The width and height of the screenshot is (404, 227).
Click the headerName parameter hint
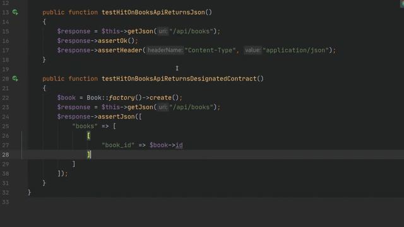(165, 50)
